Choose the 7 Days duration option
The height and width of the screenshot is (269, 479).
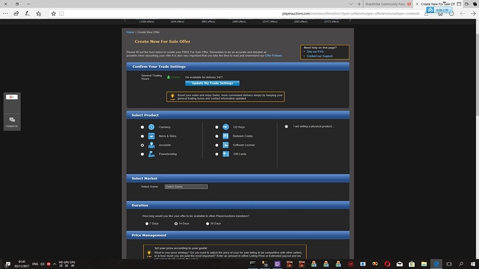pyautogui.click(x=146, y=223)
